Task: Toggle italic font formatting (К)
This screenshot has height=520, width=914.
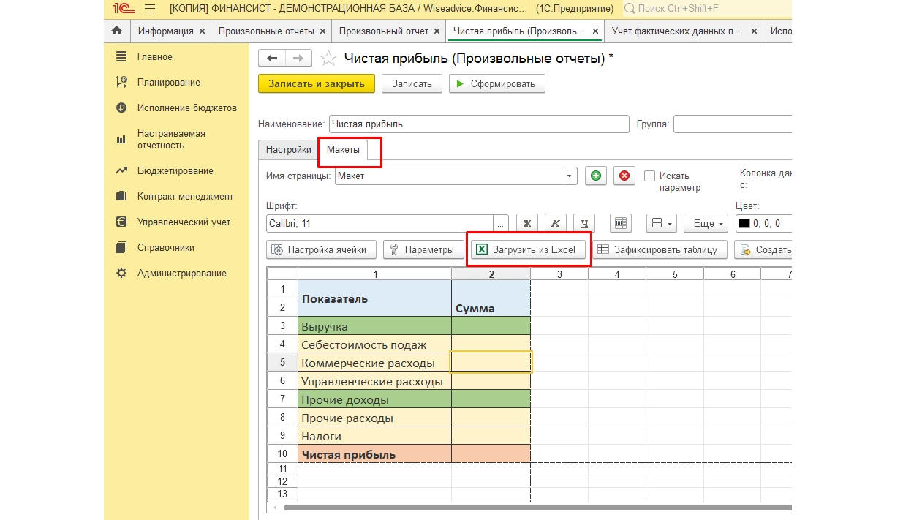Action: click(555, 224)
